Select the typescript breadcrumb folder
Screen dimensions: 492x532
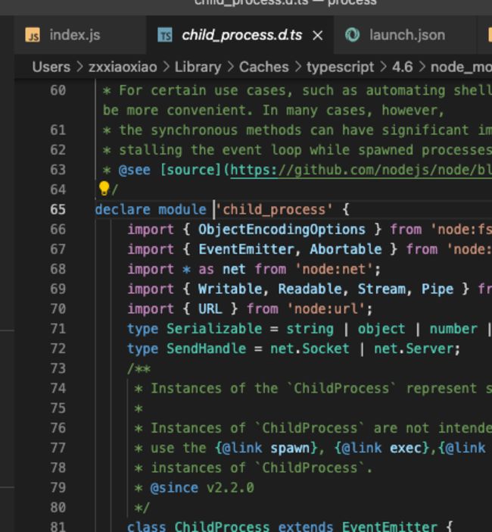(x=340, y=67)
